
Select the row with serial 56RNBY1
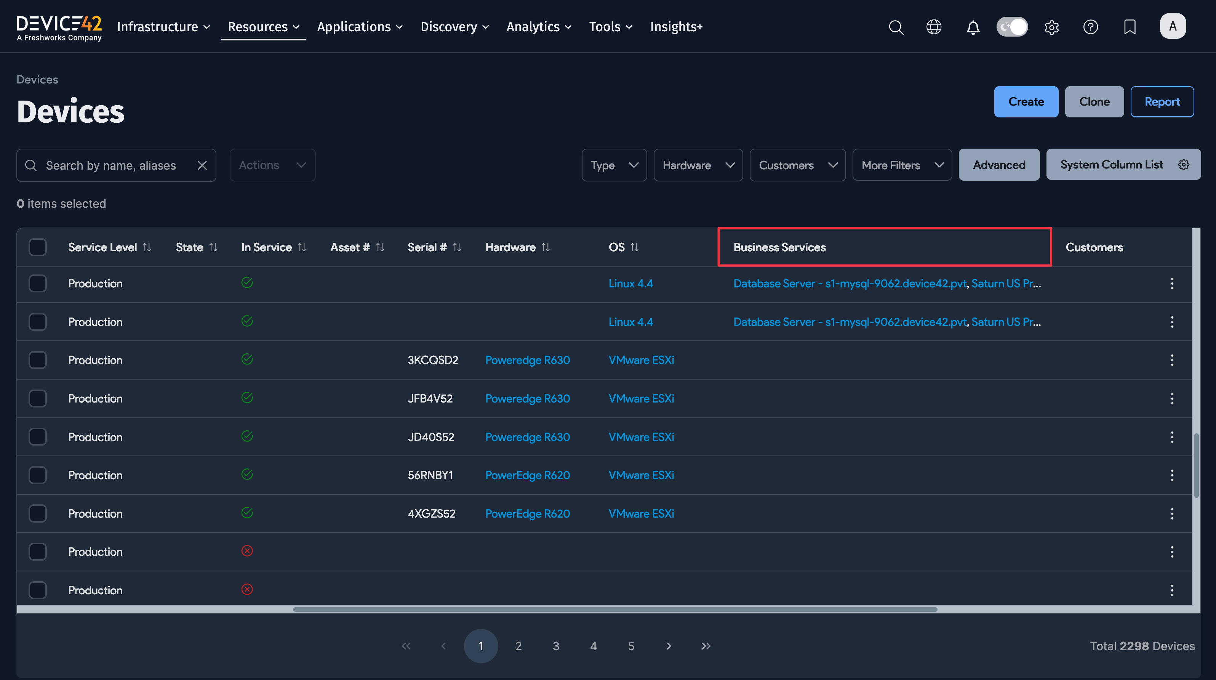[38, 475]
